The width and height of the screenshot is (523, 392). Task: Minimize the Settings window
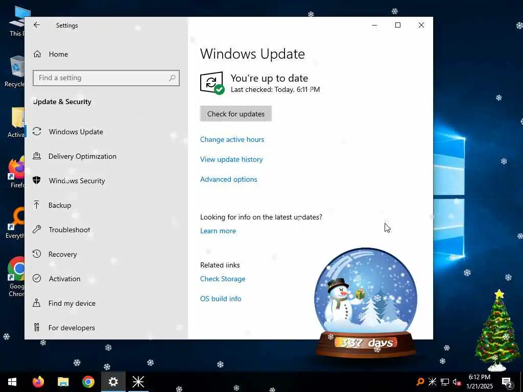pos(374,25)
